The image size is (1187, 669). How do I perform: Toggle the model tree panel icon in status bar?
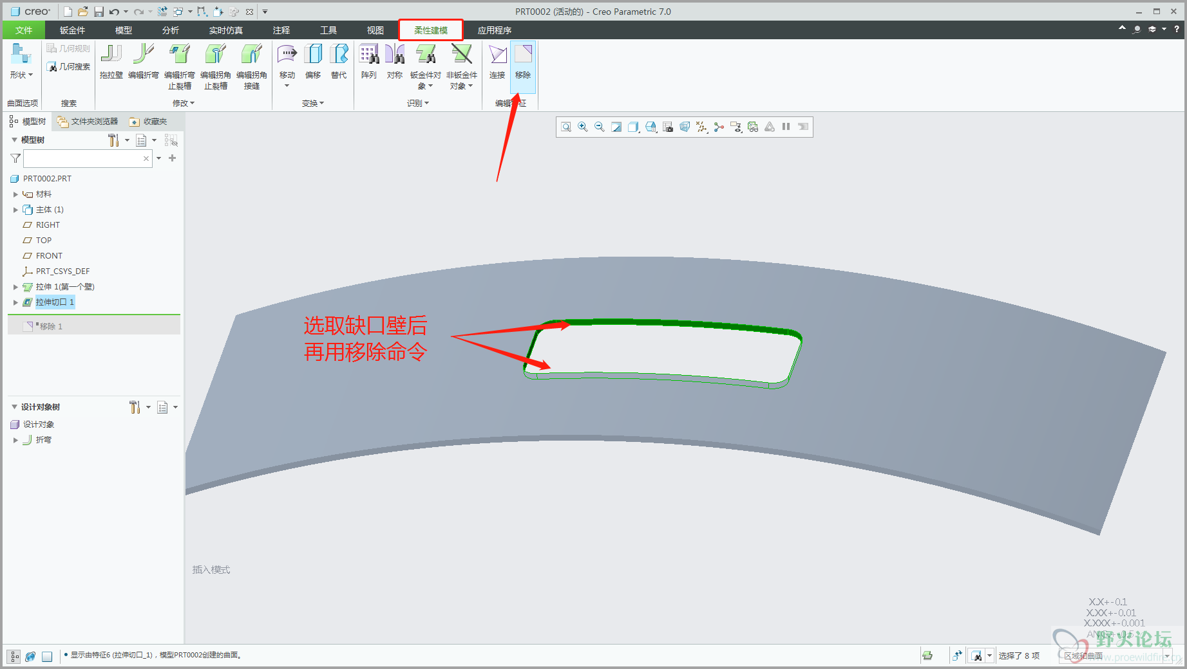tap(14, 656)
